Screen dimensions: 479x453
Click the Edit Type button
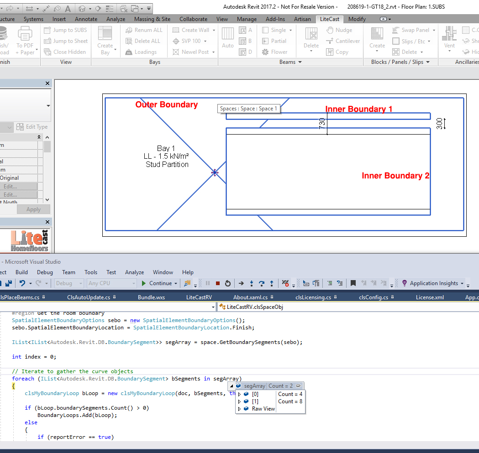click(x=32, y=127)
